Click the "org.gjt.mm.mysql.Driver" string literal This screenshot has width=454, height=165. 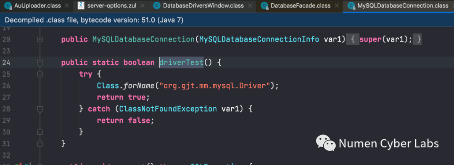click(215, 86)
